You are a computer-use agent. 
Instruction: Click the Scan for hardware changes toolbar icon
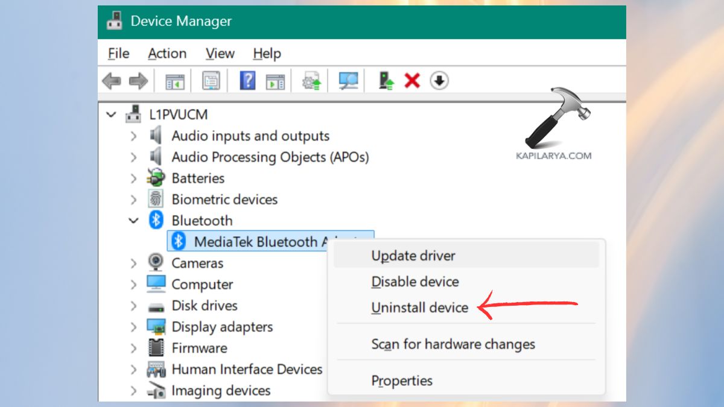point(350,80)
